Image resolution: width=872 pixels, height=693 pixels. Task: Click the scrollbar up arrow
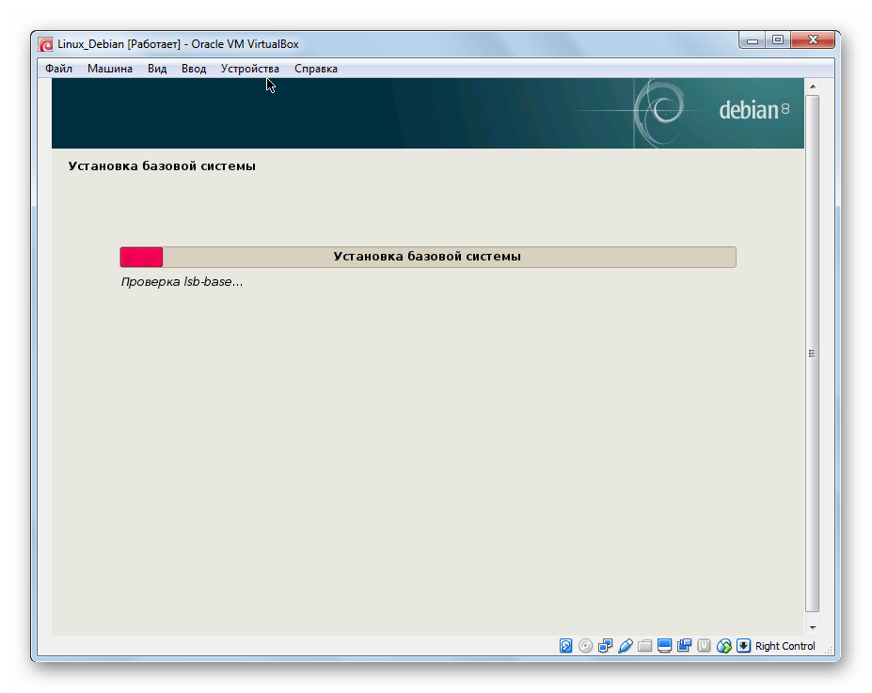coord(813,87)
